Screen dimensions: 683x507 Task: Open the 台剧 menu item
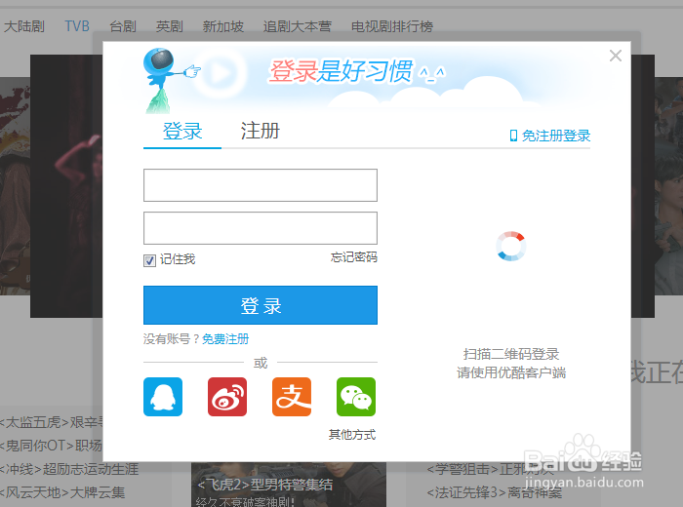123,26
